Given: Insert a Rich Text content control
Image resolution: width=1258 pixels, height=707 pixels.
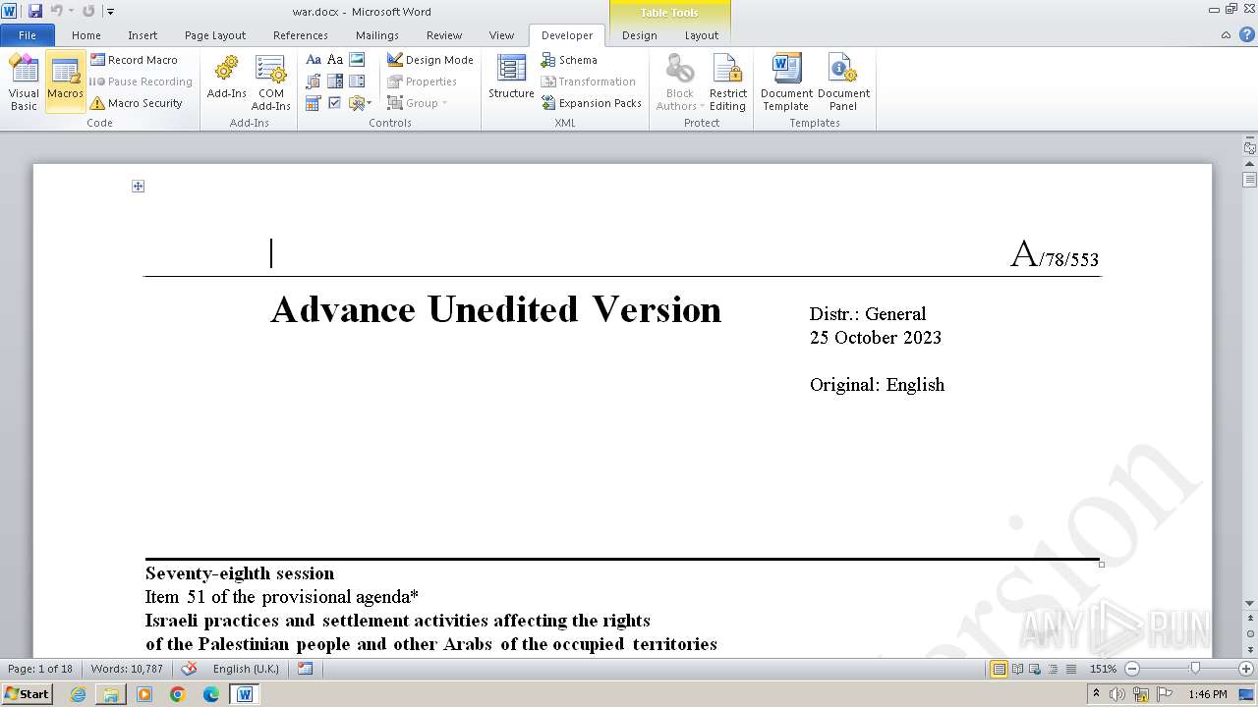Looking at the screenshot, I should point(314,60).
